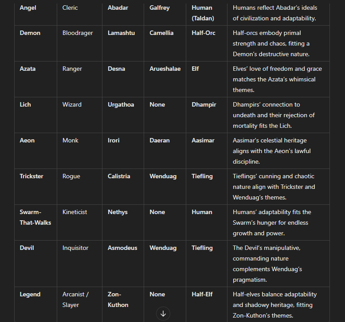This screenshot has width=345, height=322.
Task: Click the Dhampir race cell
Action: [204, 105]
